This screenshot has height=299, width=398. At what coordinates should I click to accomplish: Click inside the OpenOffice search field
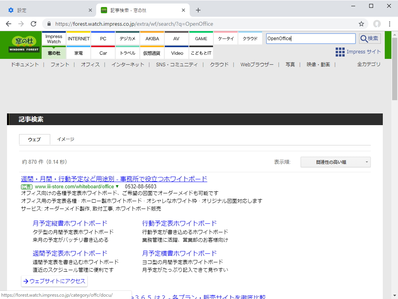(x=310, y=38)
